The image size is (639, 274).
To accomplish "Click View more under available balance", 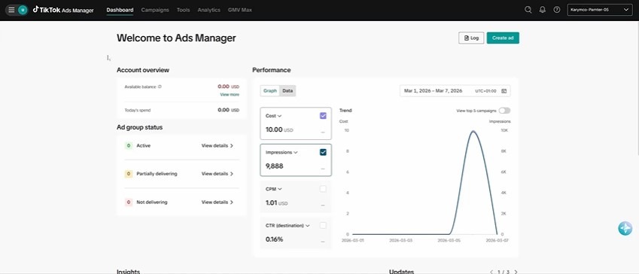I will click(x=230, y=95).
